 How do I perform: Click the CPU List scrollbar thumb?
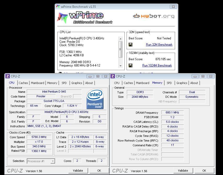pos(121,49)
